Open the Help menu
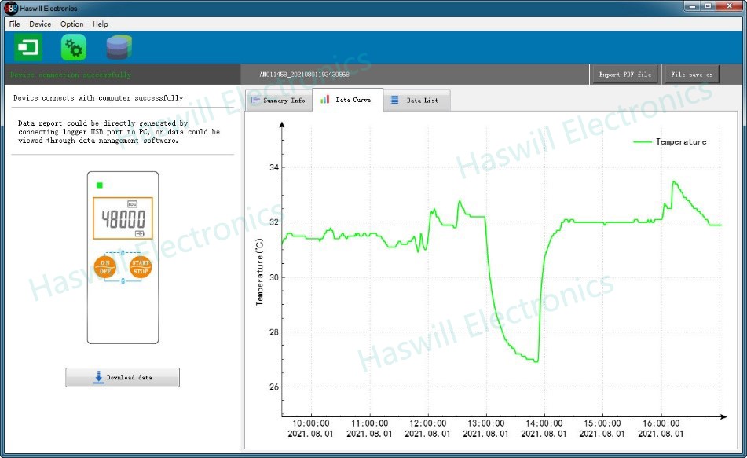 coord(100,24)
